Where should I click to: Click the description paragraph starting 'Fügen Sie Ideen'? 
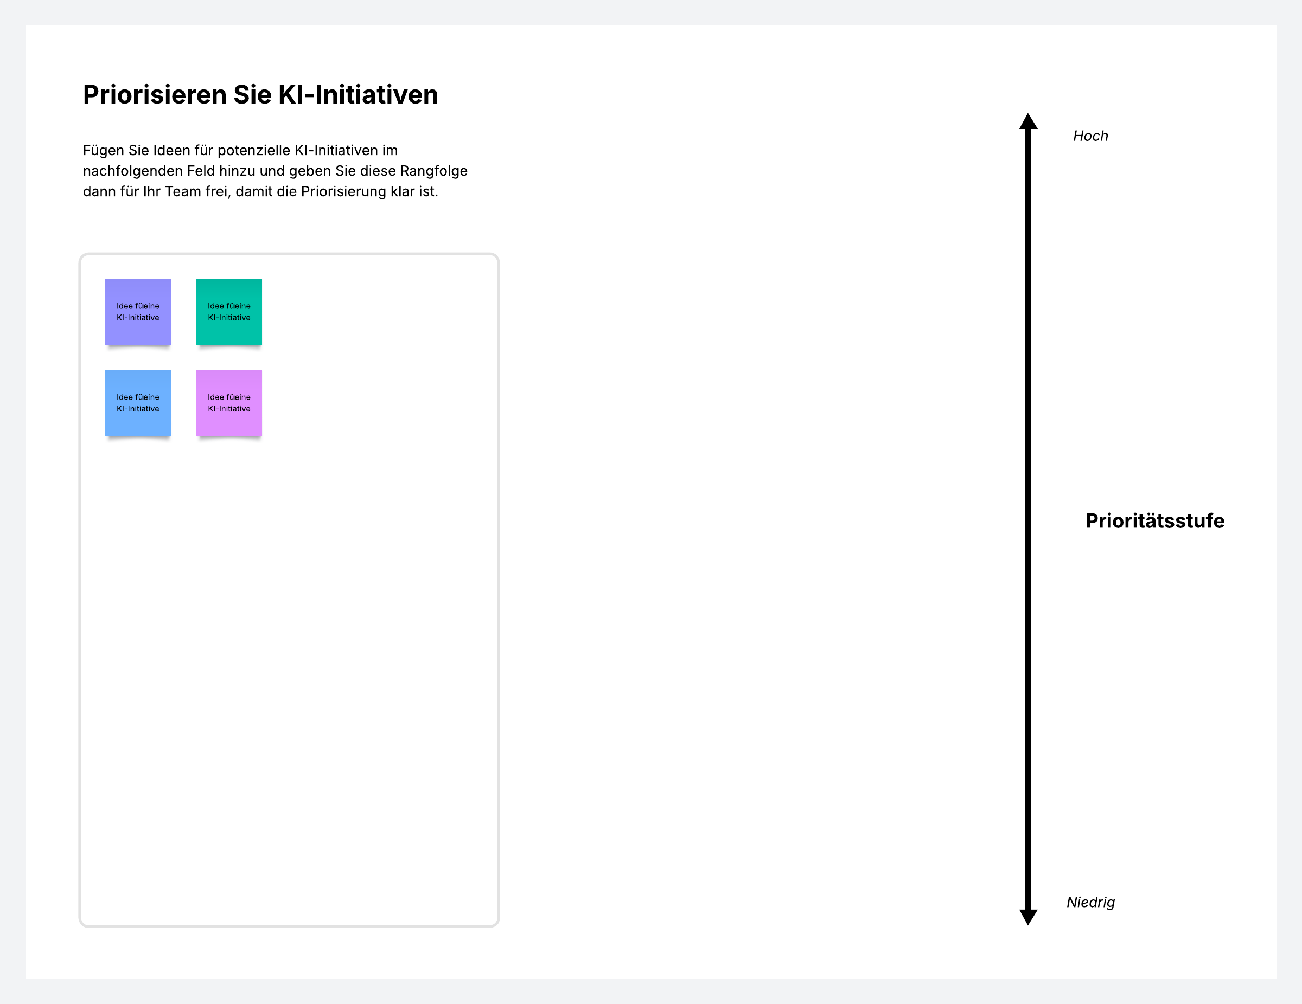(274, 171)
